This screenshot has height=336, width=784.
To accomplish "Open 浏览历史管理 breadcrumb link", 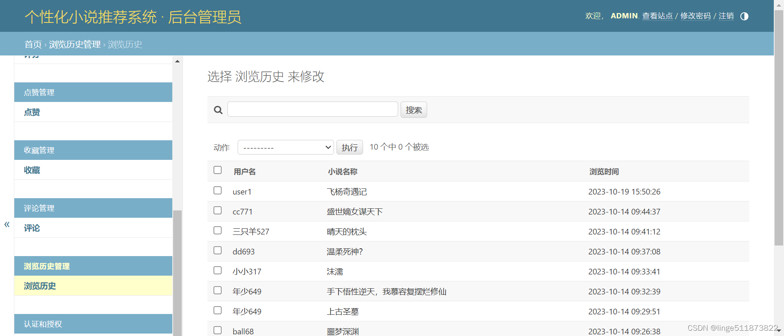I will coord(75,44).
